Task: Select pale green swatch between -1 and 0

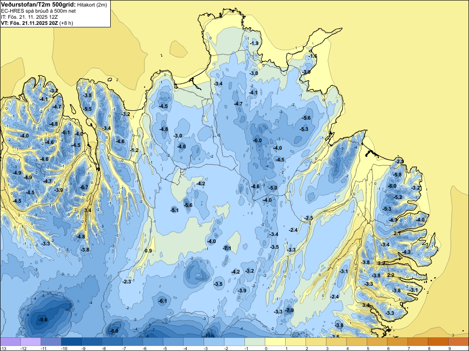Action: click(x=255, y=342)
